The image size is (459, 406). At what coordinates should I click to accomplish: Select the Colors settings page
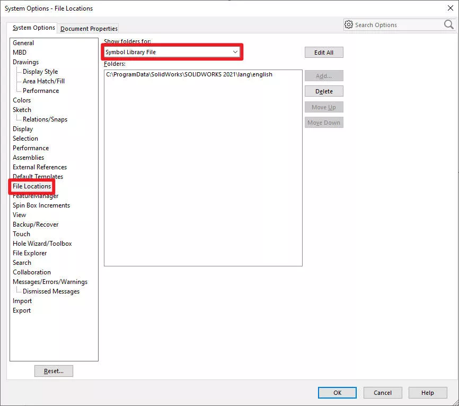[22, 100]
